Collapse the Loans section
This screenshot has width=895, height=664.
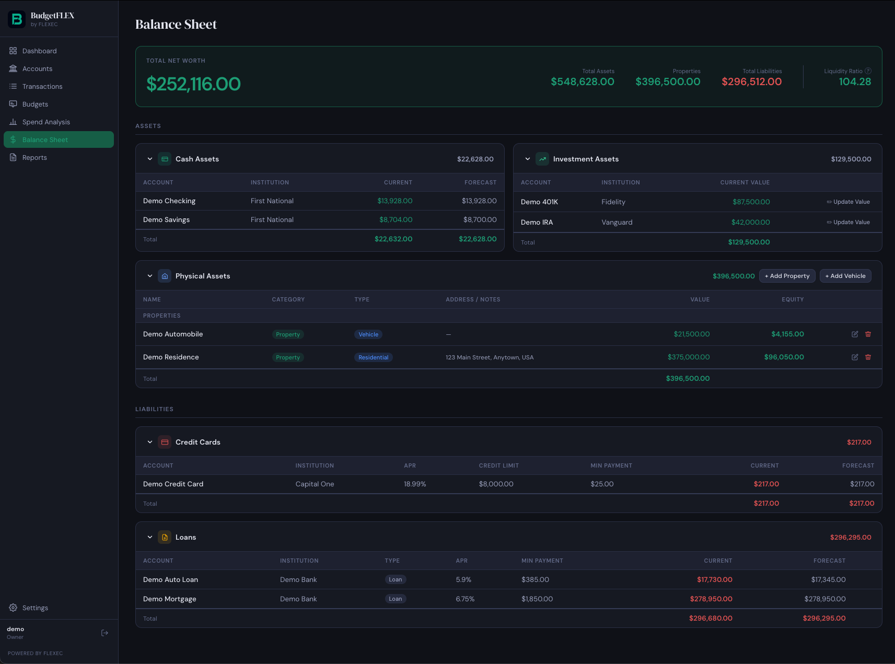[150, 537]
